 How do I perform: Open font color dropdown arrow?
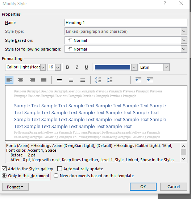pos(134,67)
